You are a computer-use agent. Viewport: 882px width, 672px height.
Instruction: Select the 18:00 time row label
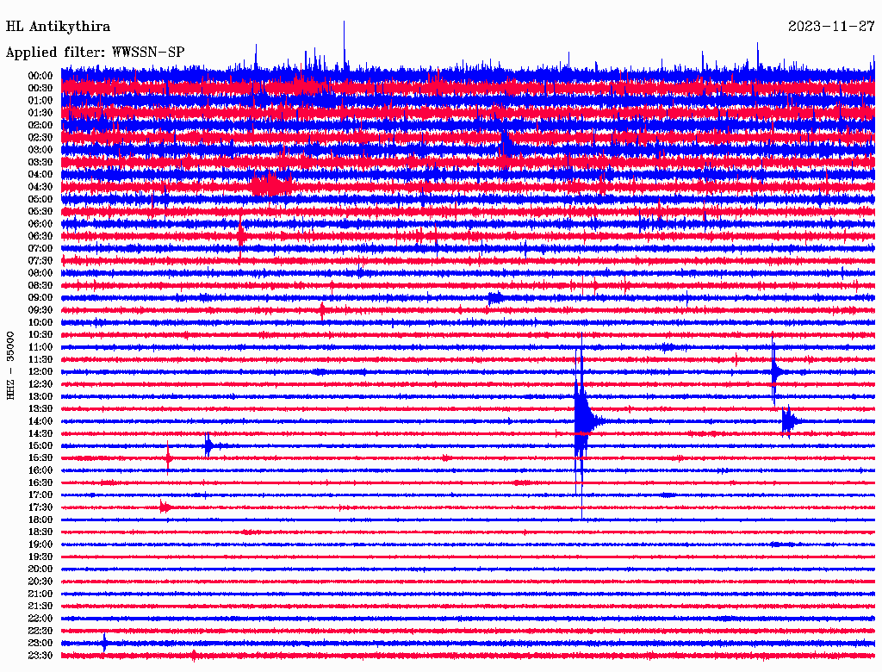pyautogui.click(x=40, y=520)
